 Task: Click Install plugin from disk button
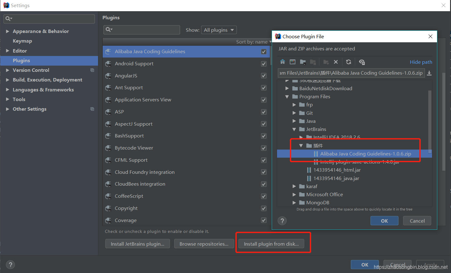tap(271, 244)
